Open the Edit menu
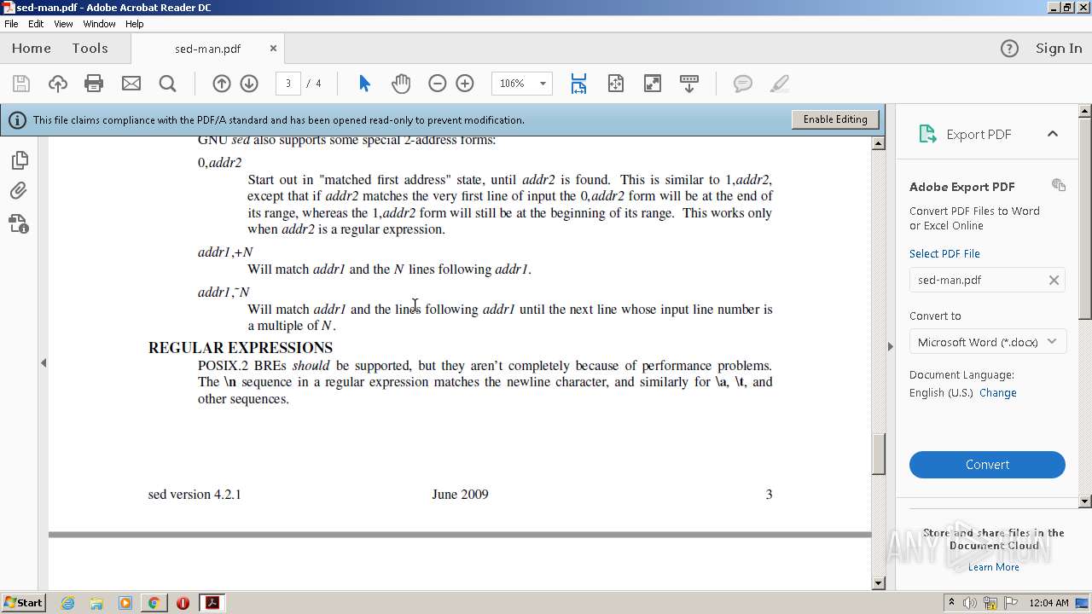The width and height of the screenshot is (1092, 614). pyautogui.click(x=36, y=24)
